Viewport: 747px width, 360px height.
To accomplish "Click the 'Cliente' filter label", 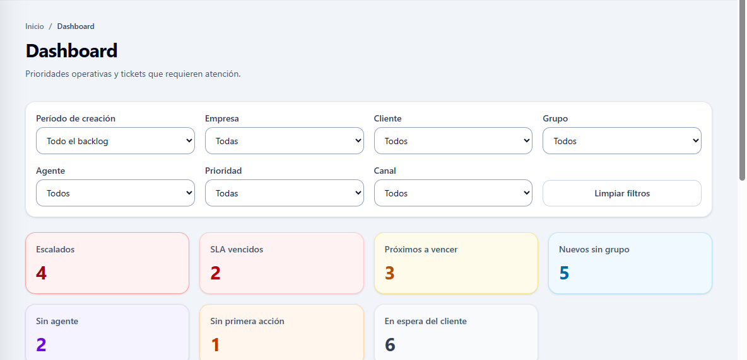I will pos(388,119).
